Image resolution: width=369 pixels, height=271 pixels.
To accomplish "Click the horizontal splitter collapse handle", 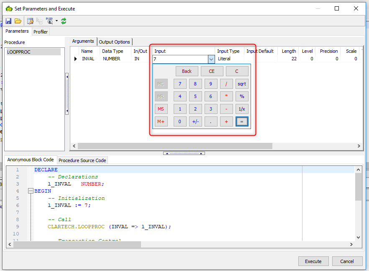I will [x=184, y=153].
